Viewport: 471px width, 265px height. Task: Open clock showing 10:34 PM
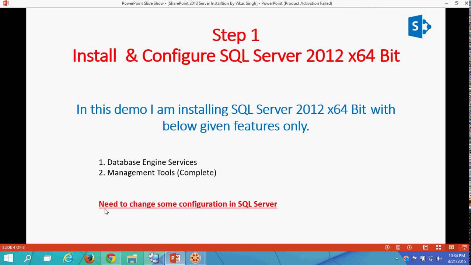point(457,258)
